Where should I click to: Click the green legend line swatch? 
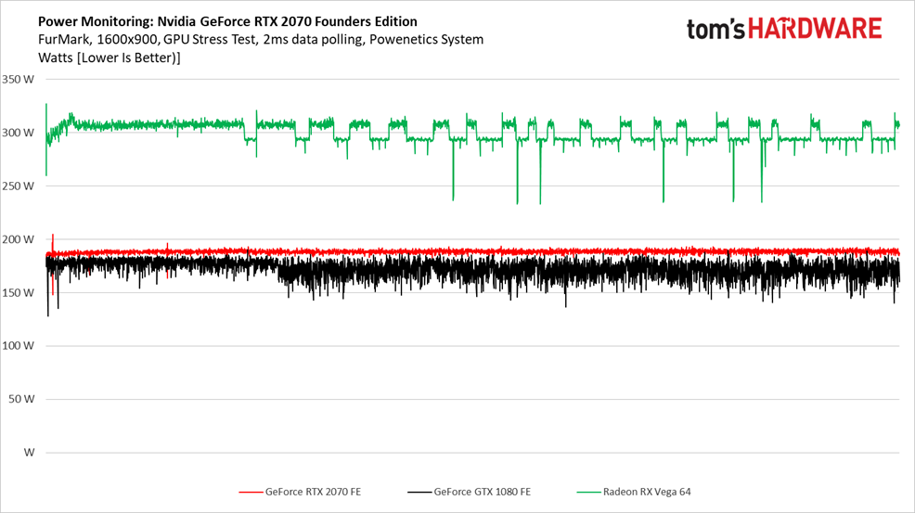coord(588,492)
